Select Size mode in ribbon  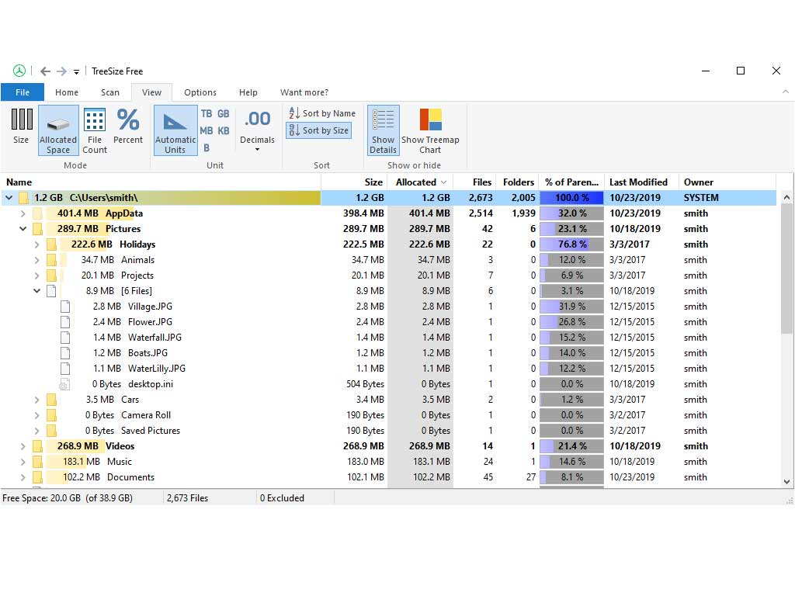21,127
